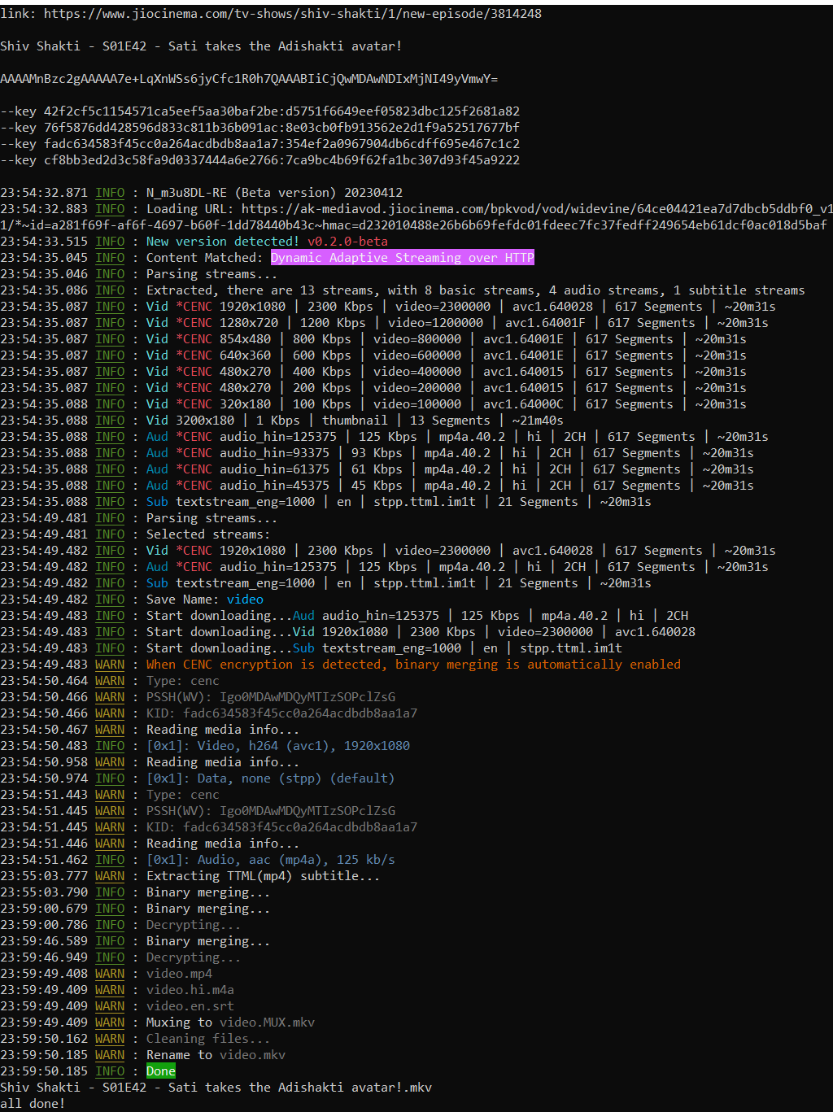The width and height of the screenshot is (833, 1112).
Task: Click the blue video Save Name value
Action: click(245, 600)
